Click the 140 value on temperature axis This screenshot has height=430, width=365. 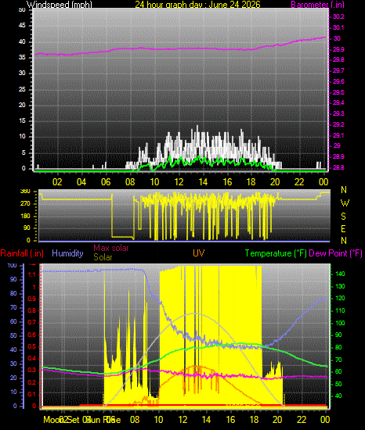[340, 274]
